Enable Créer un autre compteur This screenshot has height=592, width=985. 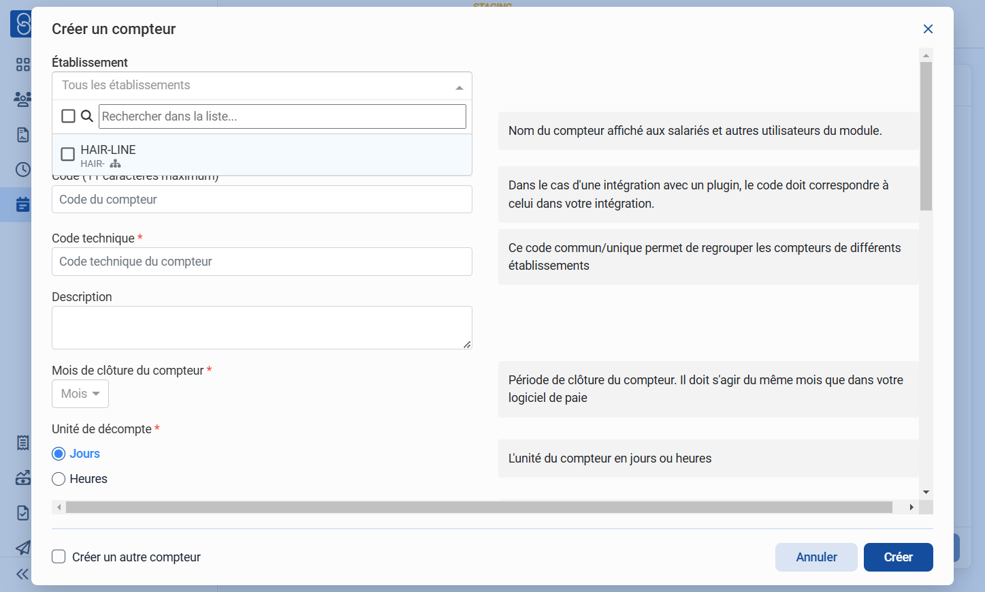click(59, 557)
